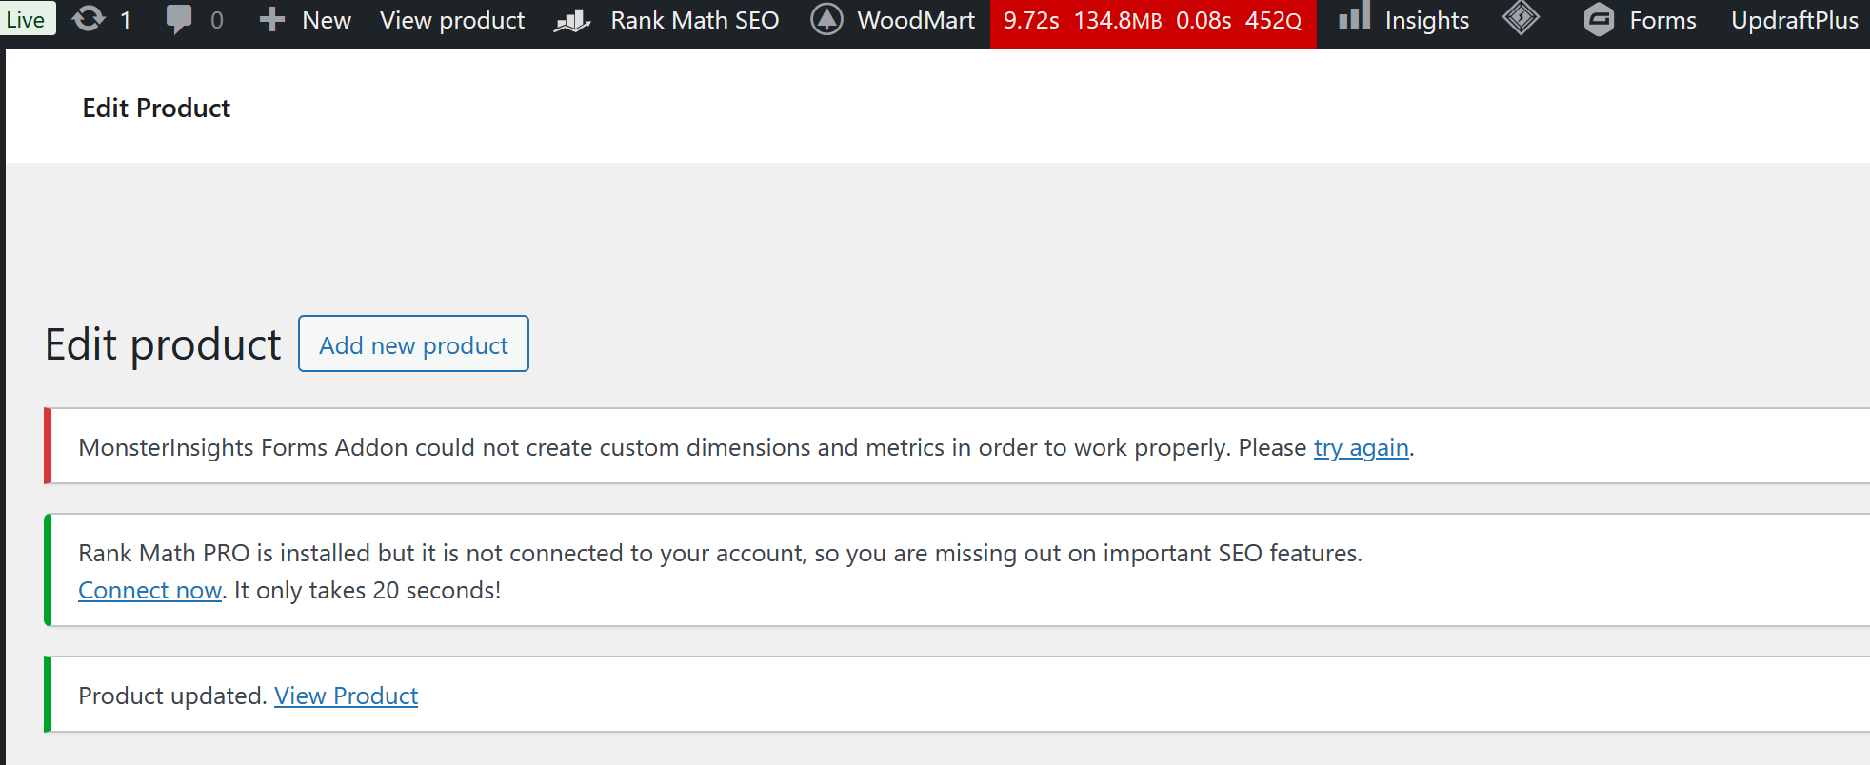Click the comments count number 0
1870x765 pixels.
click(217, 20)
